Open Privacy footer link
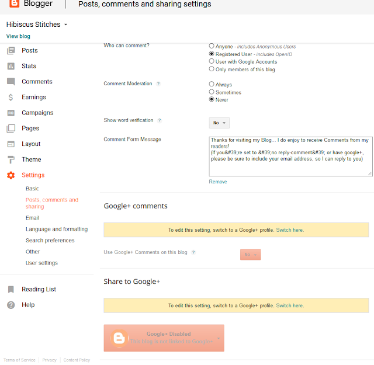374x365 pixels. coord(49,360)
